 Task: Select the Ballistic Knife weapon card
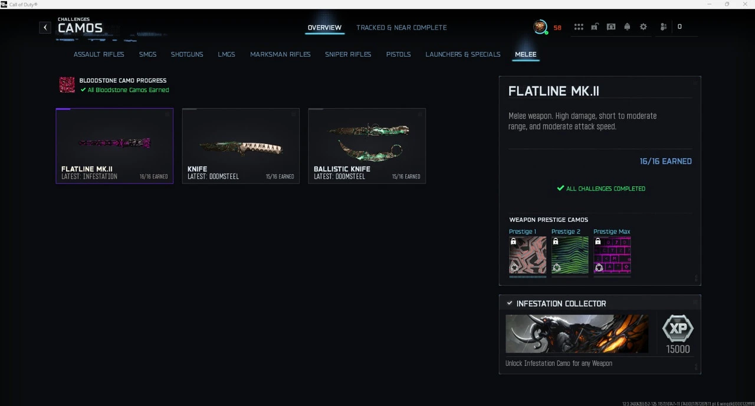tap(367, 146)
